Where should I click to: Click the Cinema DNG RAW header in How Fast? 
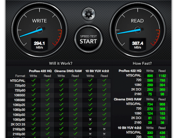coord(127,99)
